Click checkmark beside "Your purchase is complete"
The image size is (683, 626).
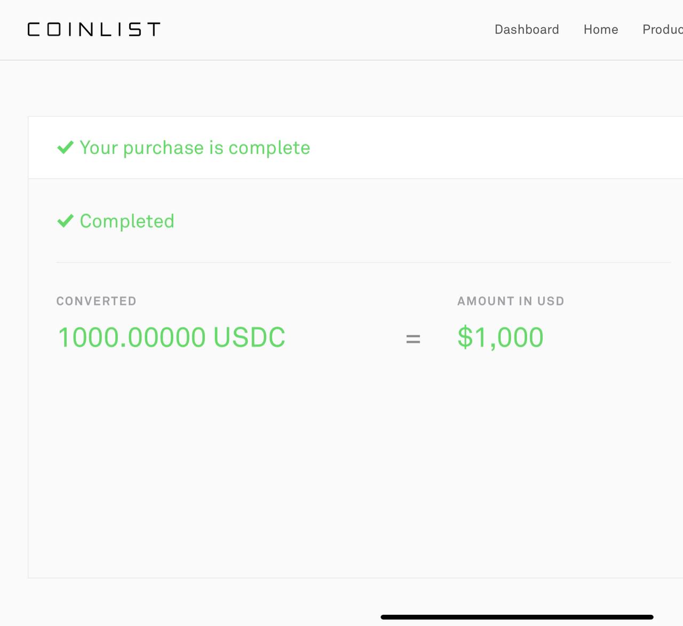click(65, 147)
